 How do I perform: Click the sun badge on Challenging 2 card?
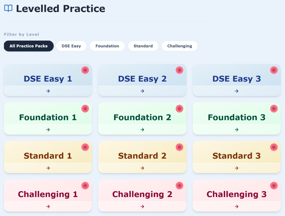pyautogui.click(x=180, y=186)
